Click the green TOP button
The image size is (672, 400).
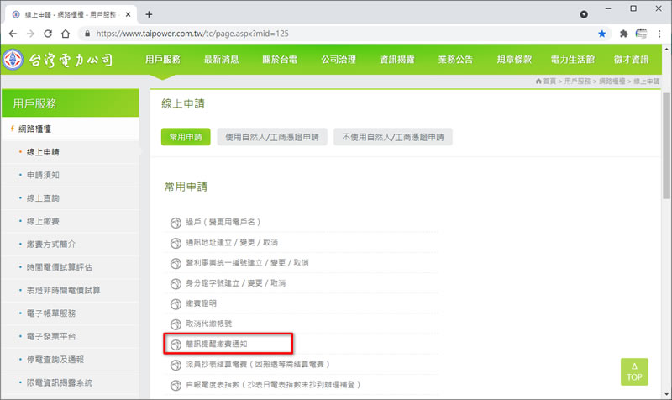[634, 371]
